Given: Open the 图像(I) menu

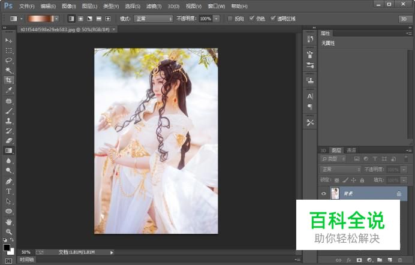Looking at the screenshot, I should [69, 6].
